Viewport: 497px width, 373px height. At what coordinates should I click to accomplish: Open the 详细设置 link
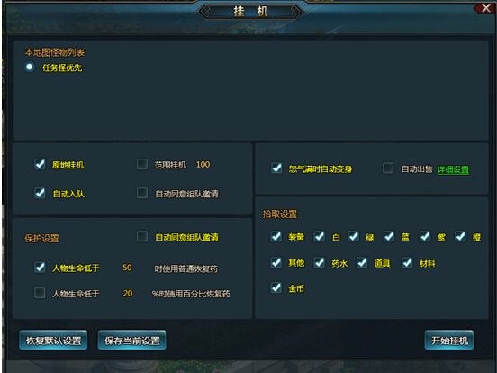tap(453, 169)
